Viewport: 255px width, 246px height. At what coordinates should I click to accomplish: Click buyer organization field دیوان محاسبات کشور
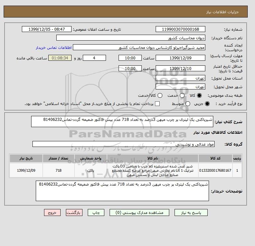coord(131,38)
